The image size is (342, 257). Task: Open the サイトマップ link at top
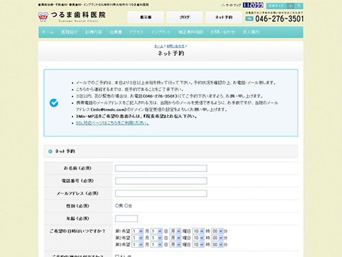click(x=231, y=5)
